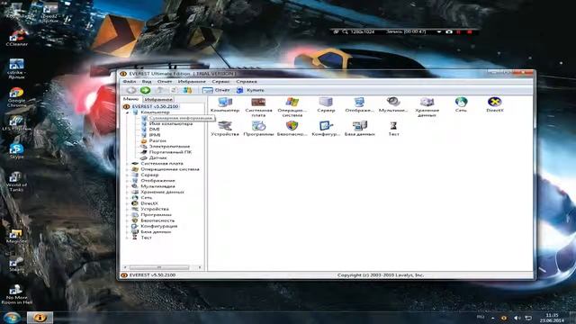The width and height of the screenshot is (576, 324).
Task: Open Операционная система icon in right pane
Action: tap(292, 106)
